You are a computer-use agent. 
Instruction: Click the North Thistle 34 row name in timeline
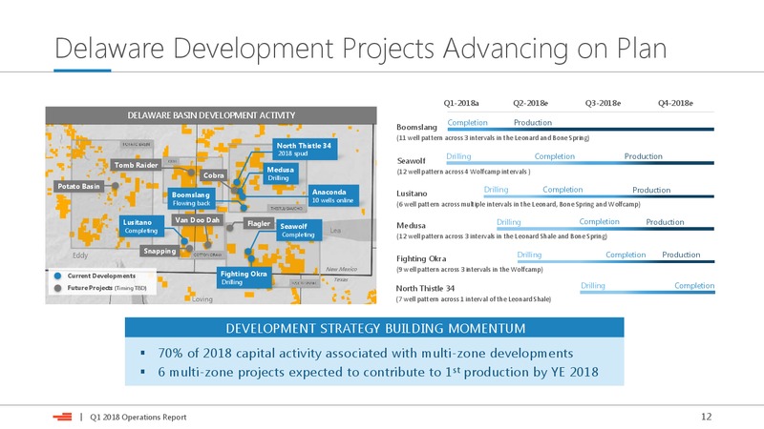425,289
